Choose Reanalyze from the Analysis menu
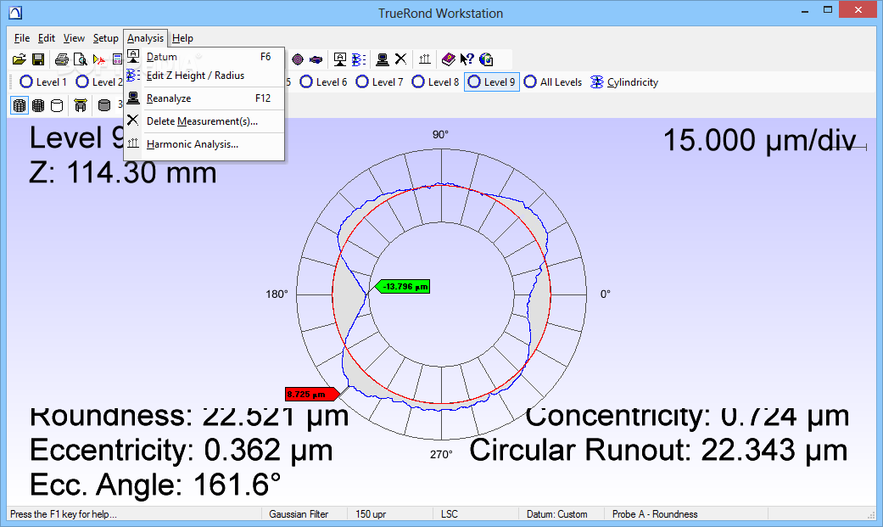The image size is (883, 527). 204,98
